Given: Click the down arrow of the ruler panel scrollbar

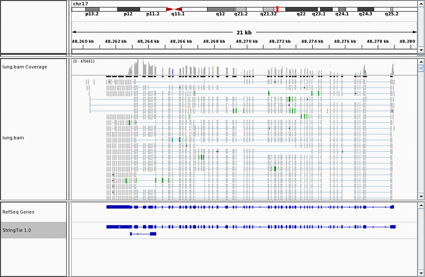Looking at the screenshot, I should 421,50.
